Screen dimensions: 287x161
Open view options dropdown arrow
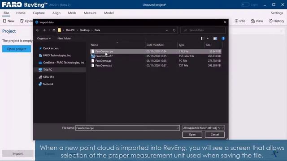coord(208,38)
